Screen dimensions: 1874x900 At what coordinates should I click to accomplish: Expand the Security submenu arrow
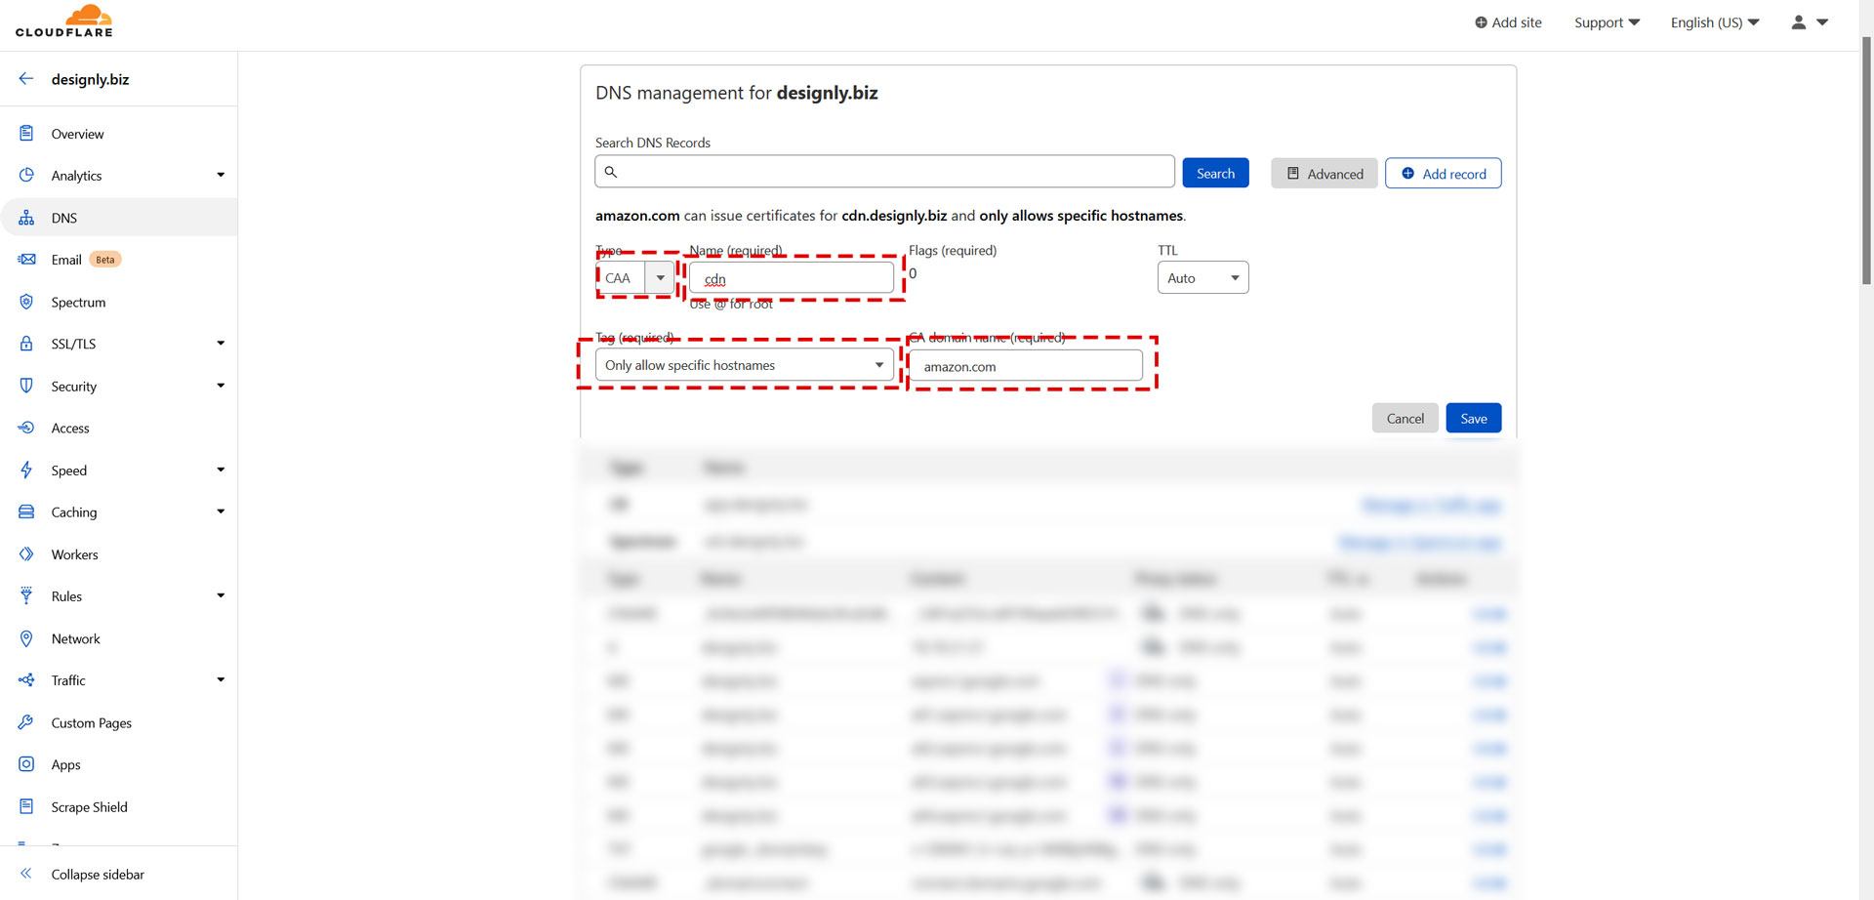coord(221,386)
